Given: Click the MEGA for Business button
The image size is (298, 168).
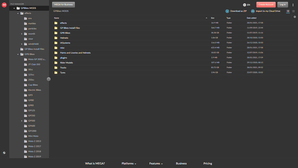Looking at the screenshot, I should pos(63,4).
